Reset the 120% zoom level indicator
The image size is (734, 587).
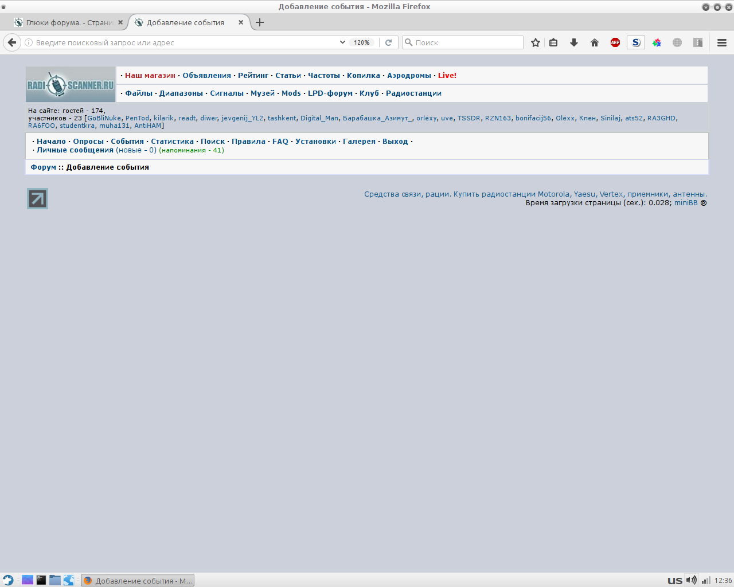pos(361,42)
